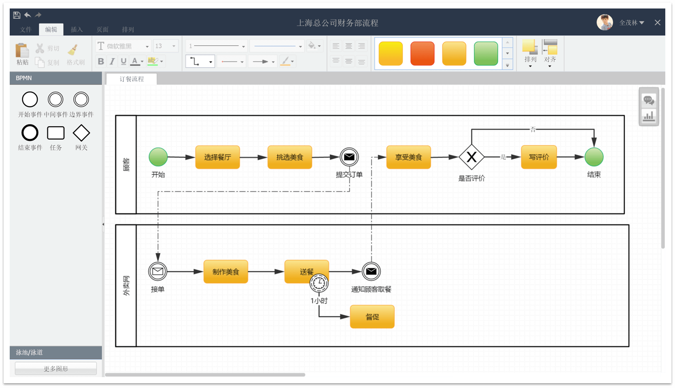This screenshot has width=675, height=388.
Task: Open comments via the chat bubble icon
Action: coord(649,101)
